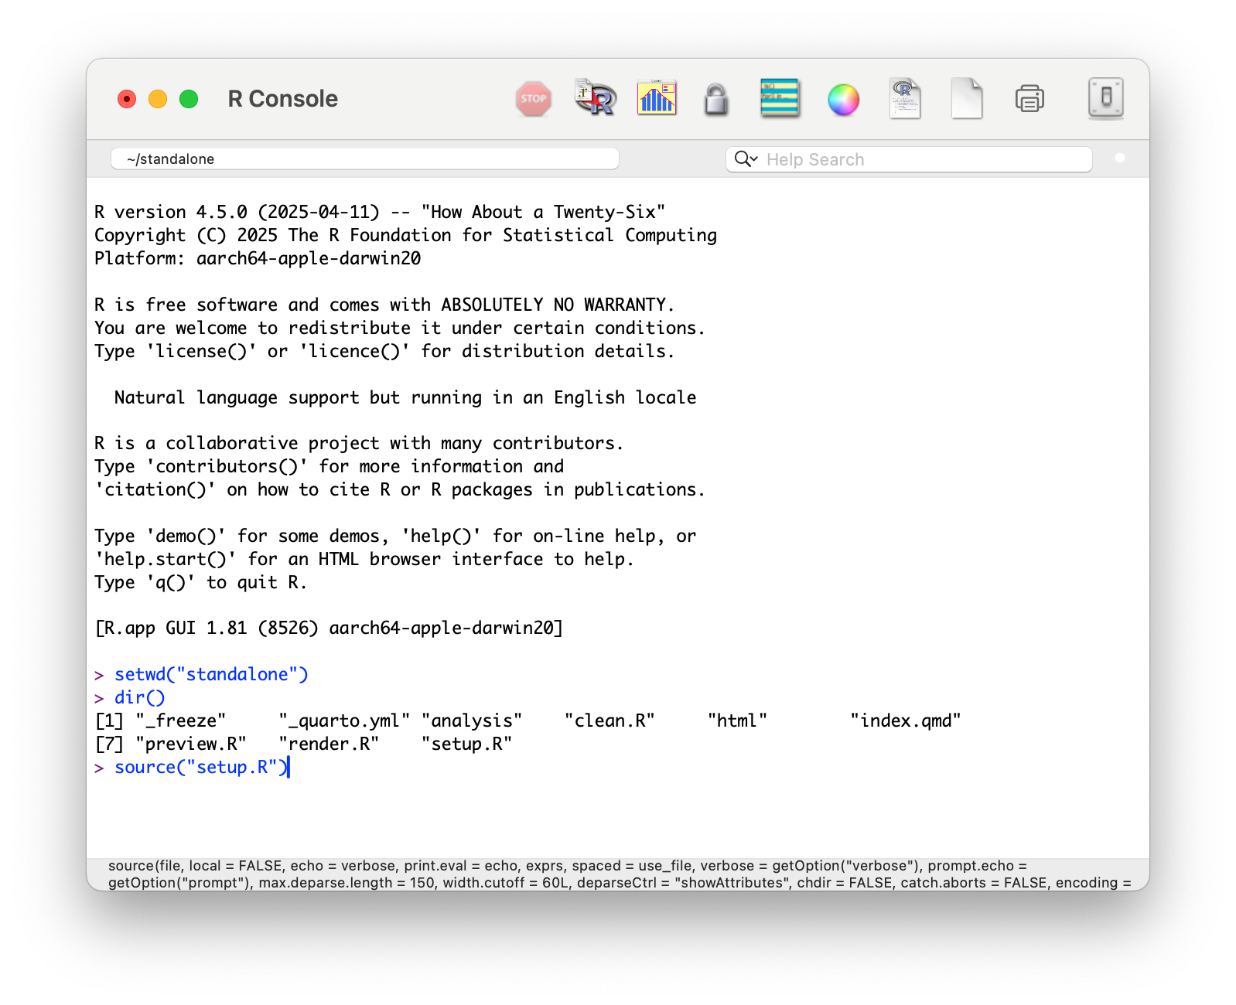Click the Print icon
Viewport: 1236px width, 1005px height.
[1029, 99]
